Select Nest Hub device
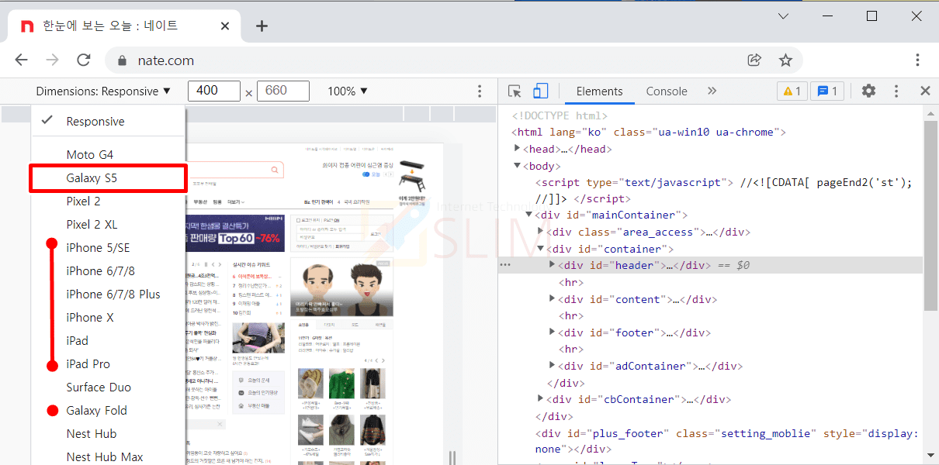 point(109,434)
